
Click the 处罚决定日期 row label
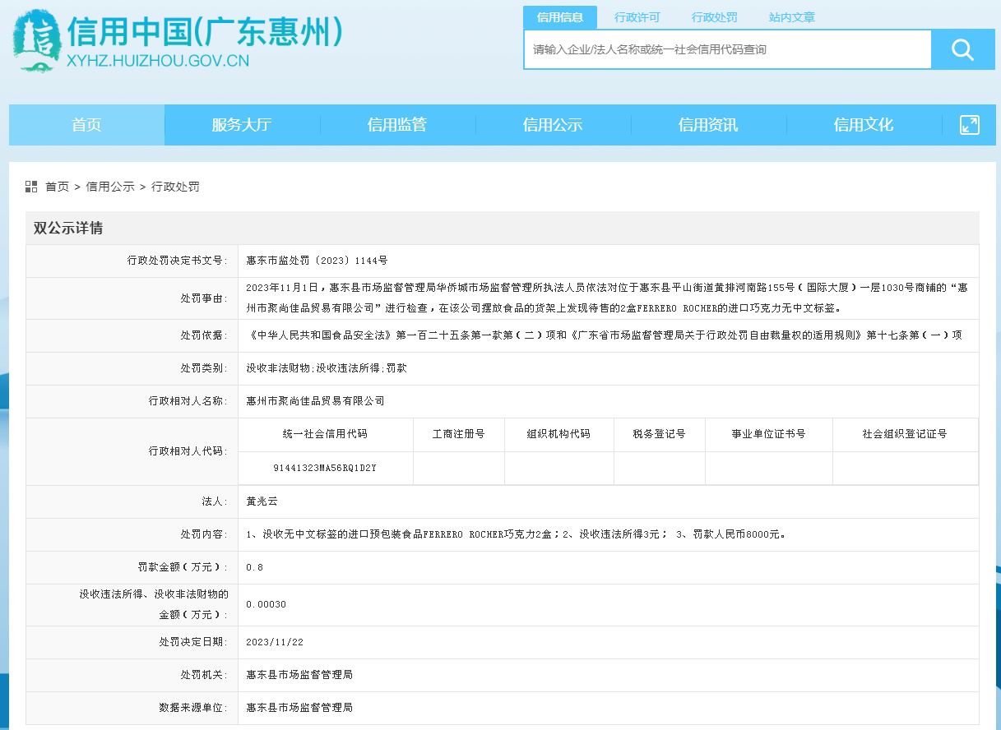tap(193, 641)
